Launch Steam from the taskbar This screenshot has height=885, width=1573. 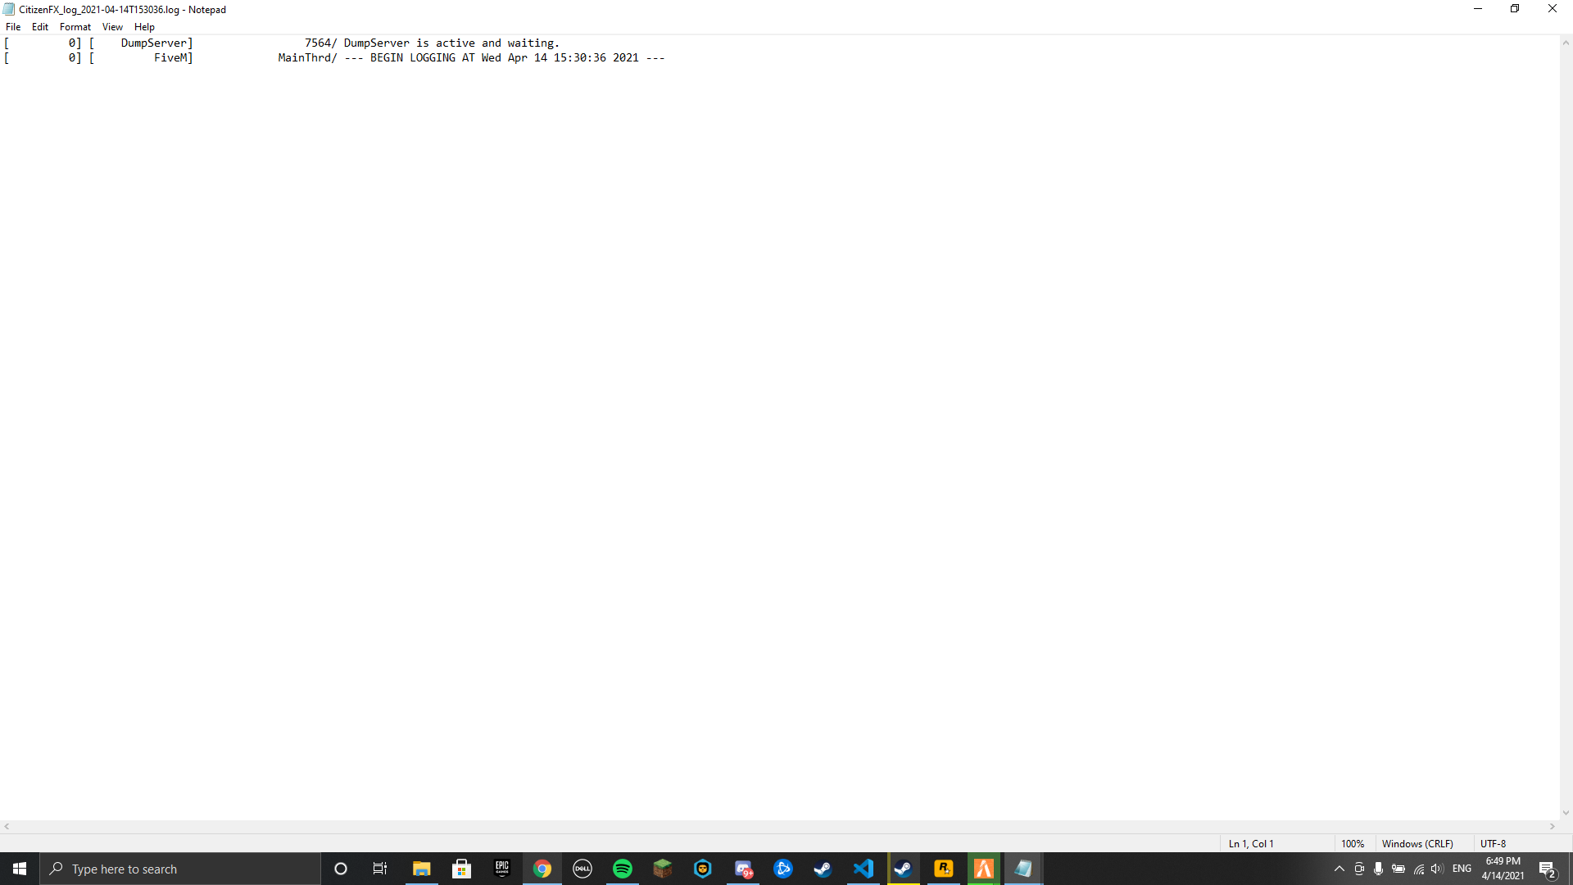[x=823, y=869]
